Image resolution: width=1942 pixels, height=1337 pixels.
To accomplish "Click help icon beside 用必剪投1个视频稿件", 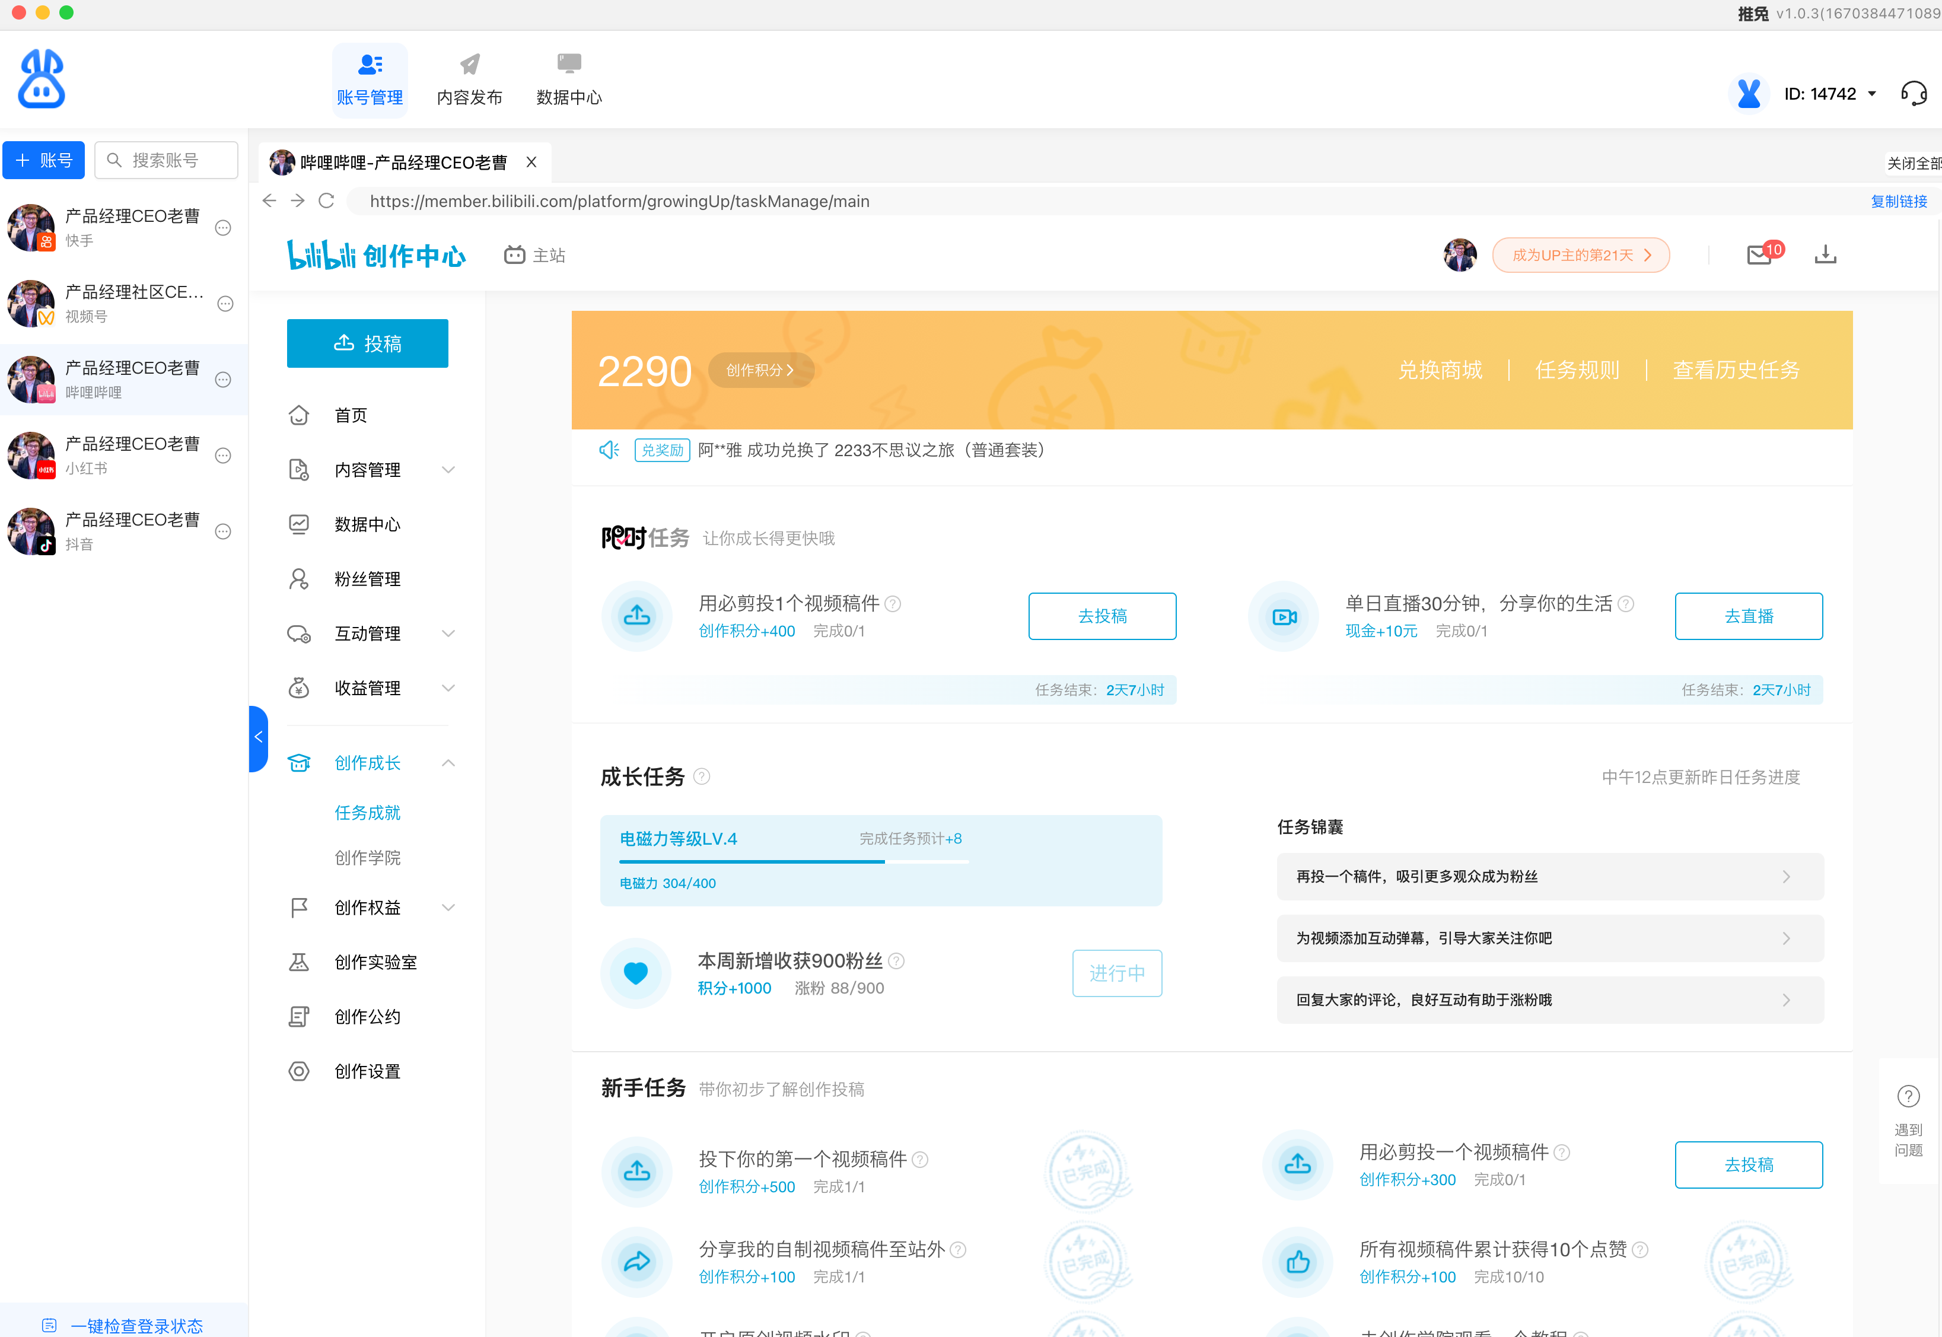I will click(x=893, y=604).
